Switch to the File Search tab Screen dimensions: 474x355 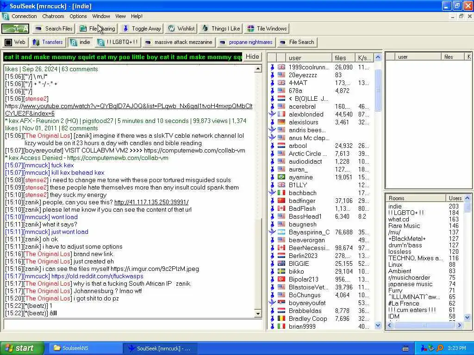(297, 42)
